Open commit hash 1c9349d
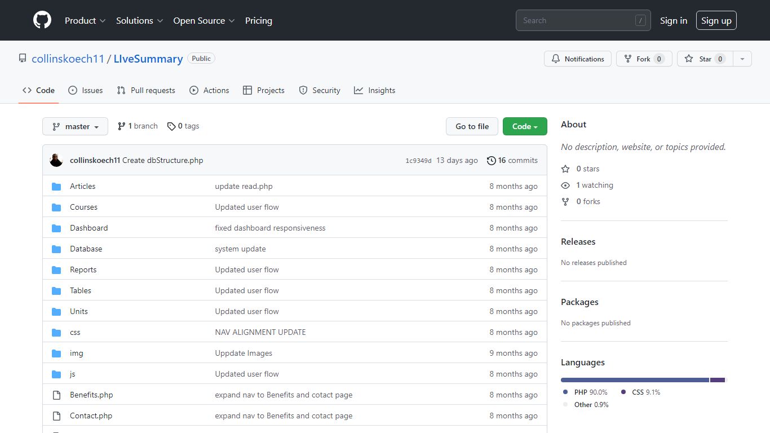The height and width of the screenshot is (433, 770). [x=418, y=161]
